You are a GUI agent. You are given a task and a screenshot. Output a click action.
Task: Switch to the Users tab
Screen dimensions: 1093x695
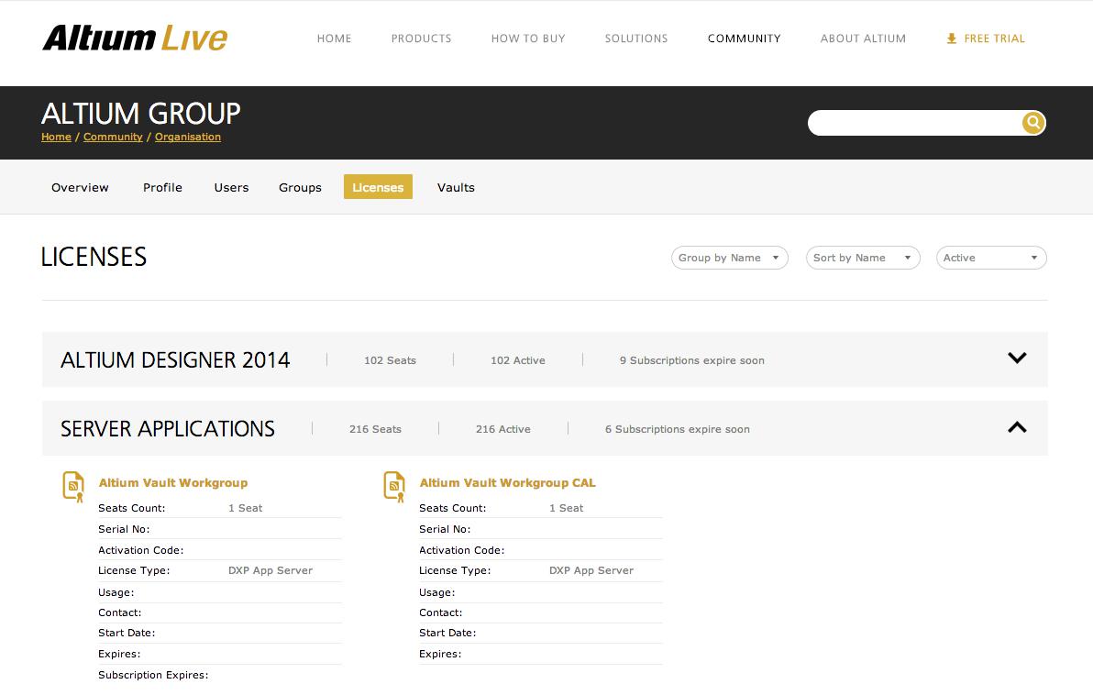pos(231,187)
